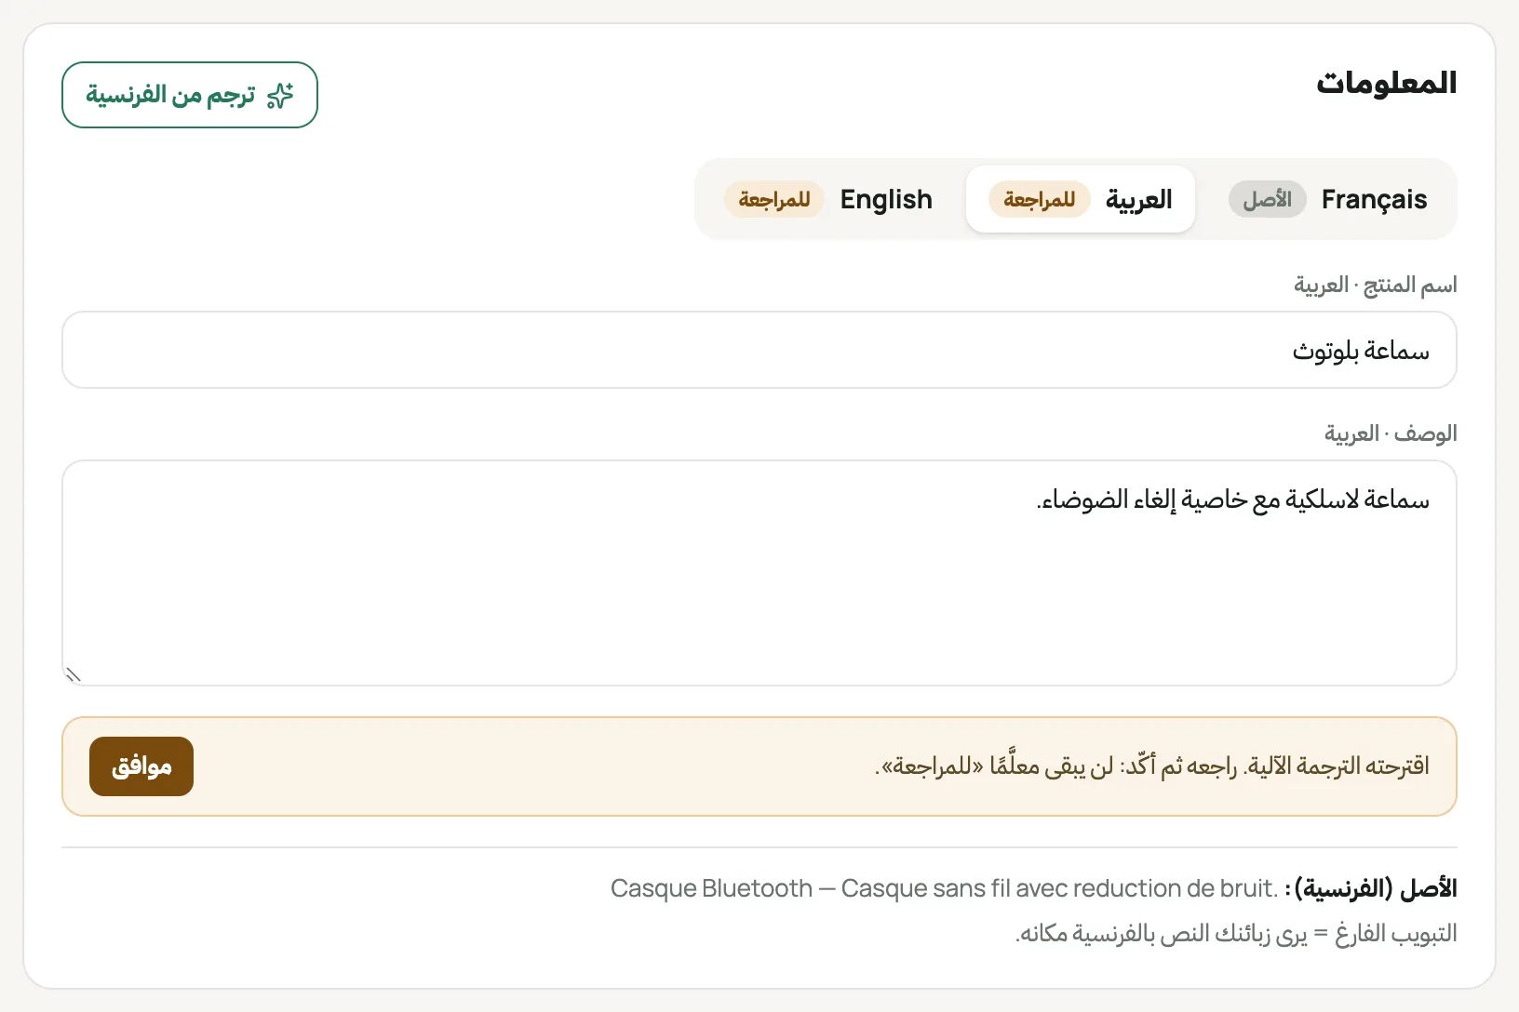Open the English language tab

pos(828,199)
